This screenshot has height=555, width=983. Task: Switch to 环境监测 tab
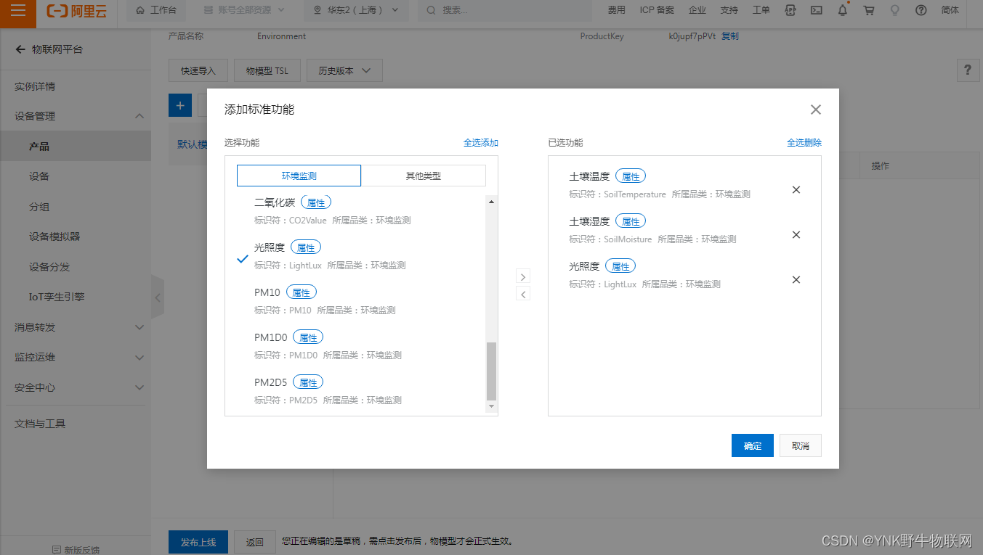(299, 176)
